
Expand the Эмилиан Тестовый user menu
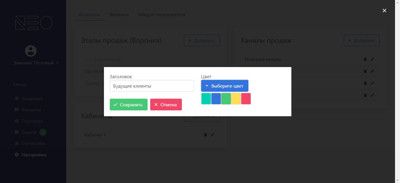[x=36, y=63]
